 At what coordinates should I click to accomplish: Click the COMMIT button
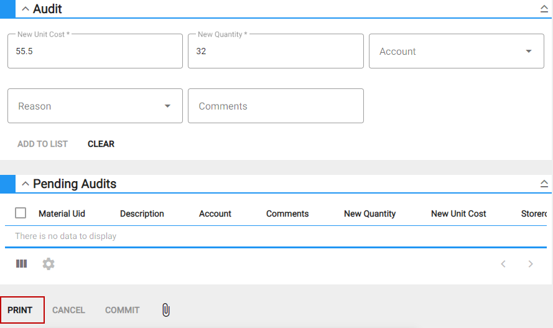pyautogui.click(x=122, y=310)
